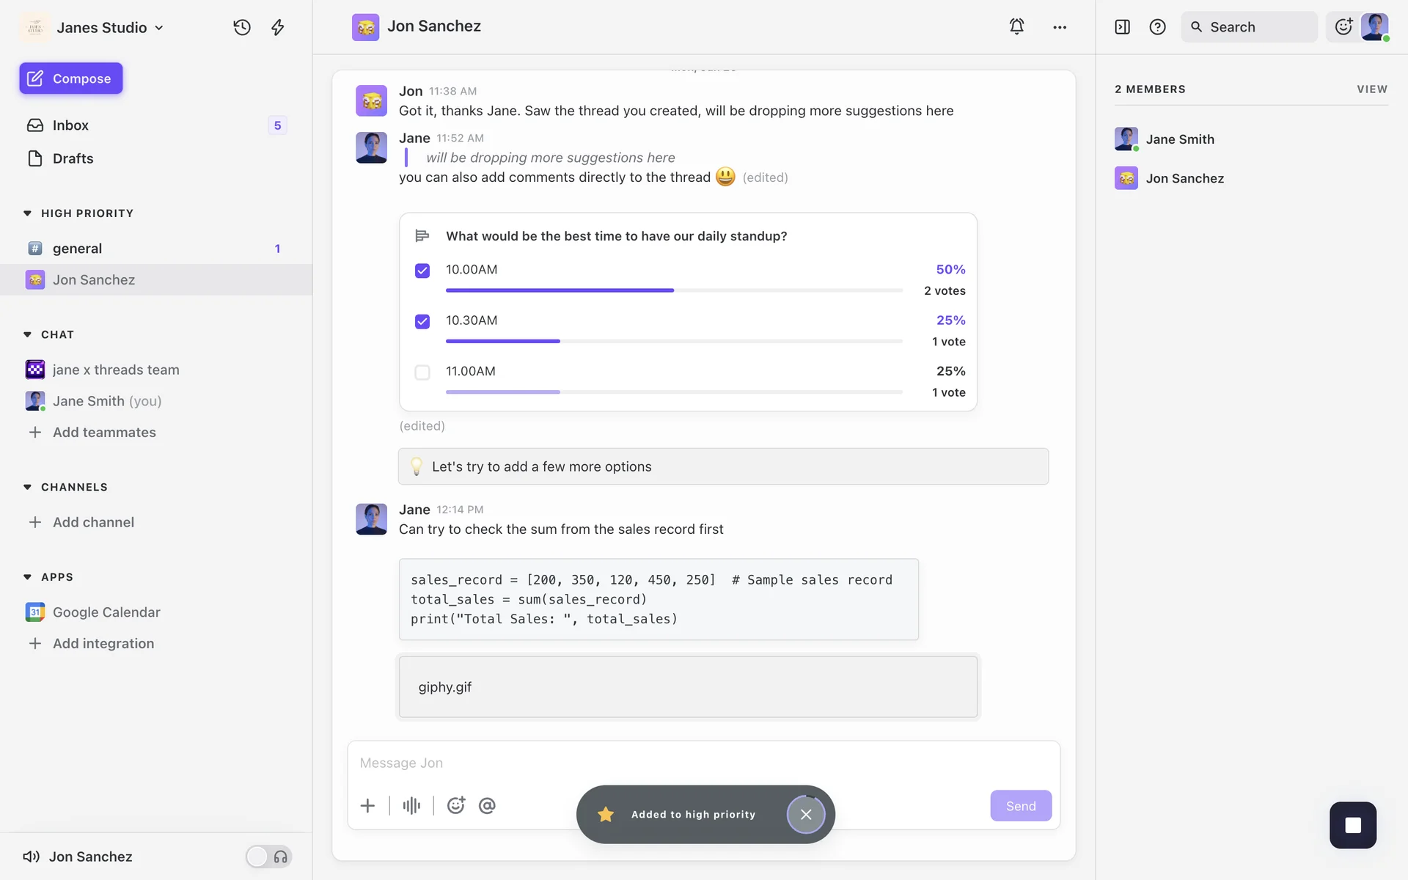Collapse the right sidebar panel icon

(x=1122, y=27)
